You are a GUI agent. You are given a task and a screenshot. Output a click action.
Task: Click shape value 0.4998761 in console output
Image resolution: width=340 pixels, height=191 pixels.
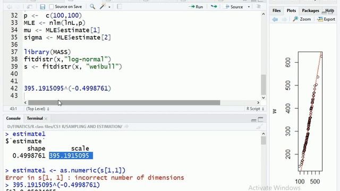(x=29, y=155)
